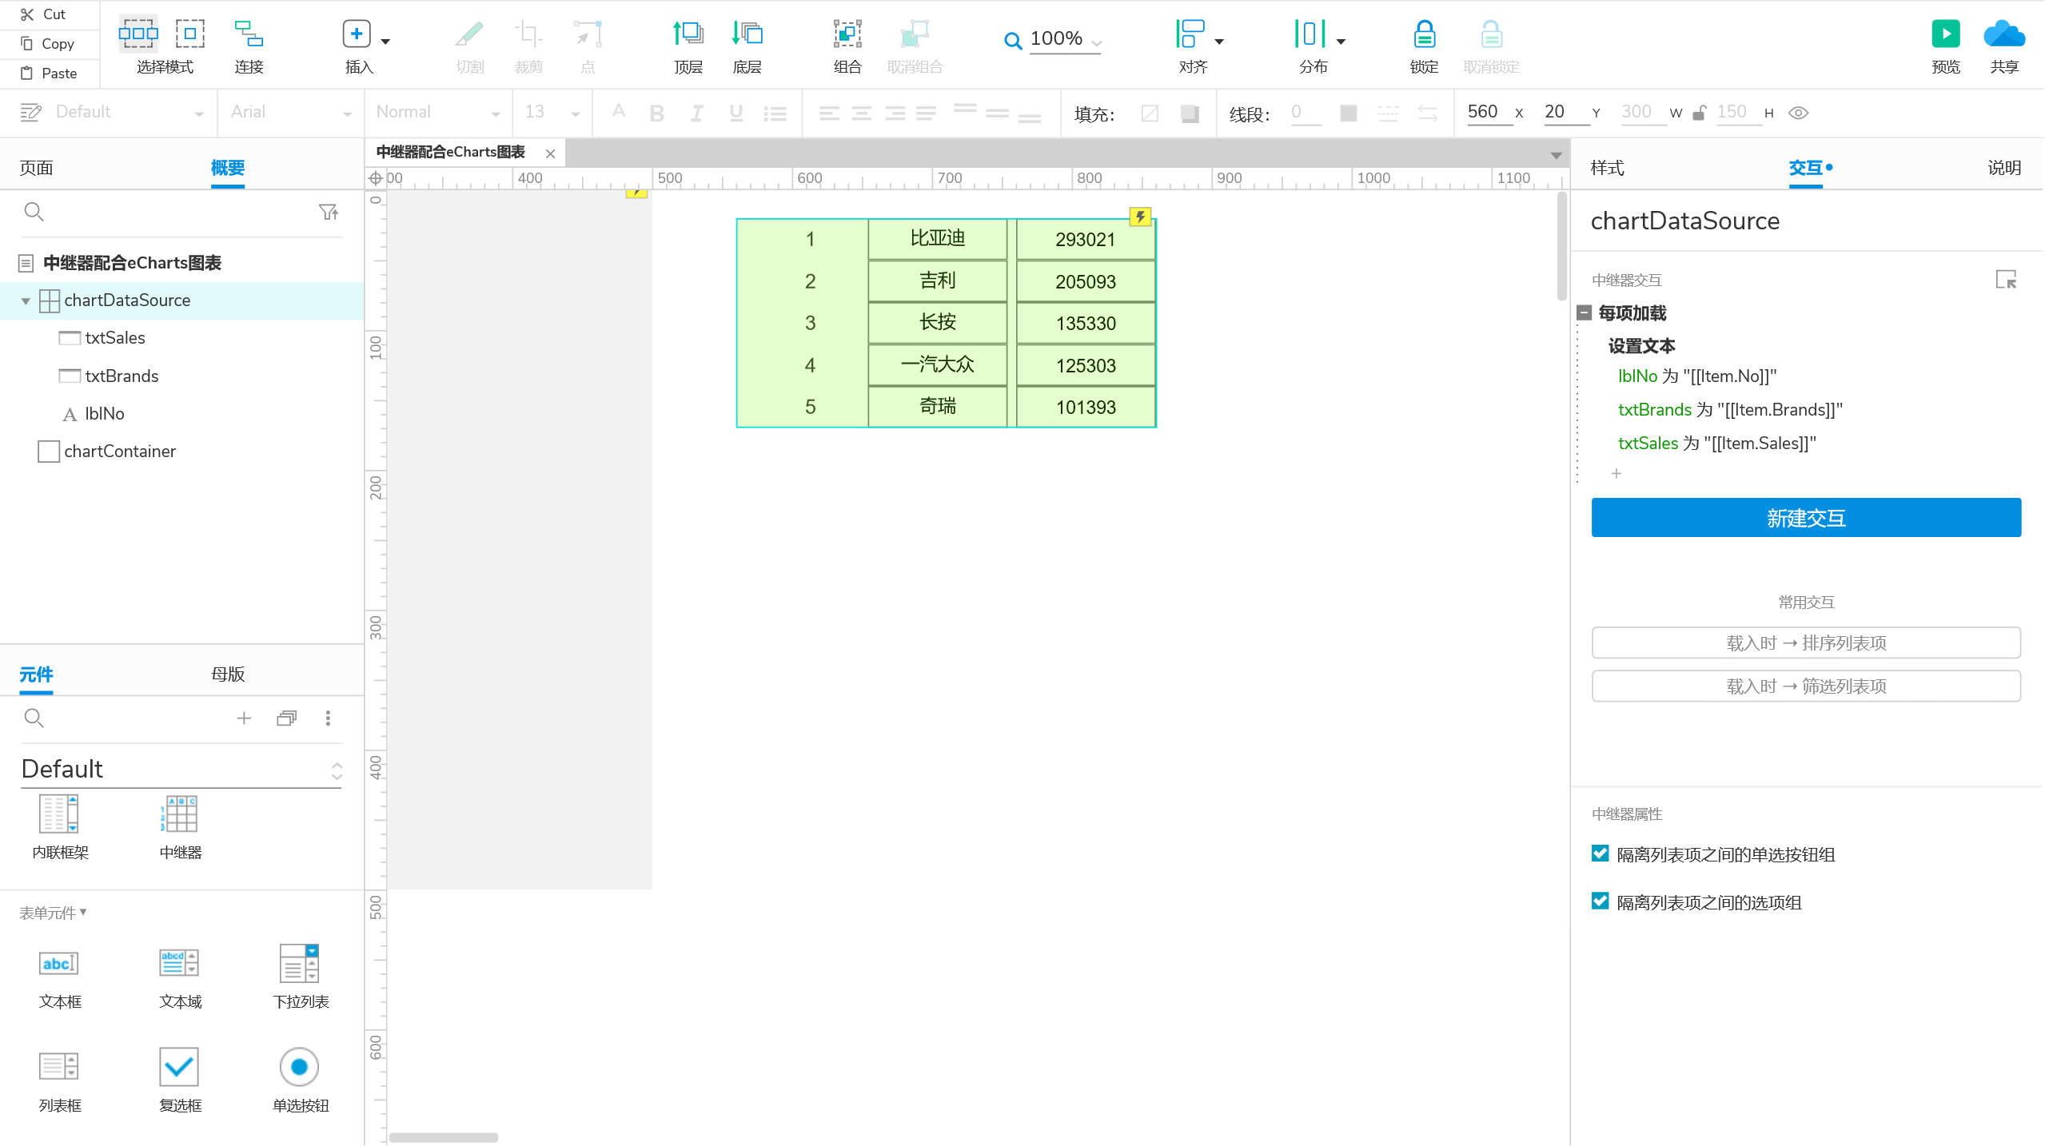Add target with plus under 设置文本

[x=1616, y=474]
